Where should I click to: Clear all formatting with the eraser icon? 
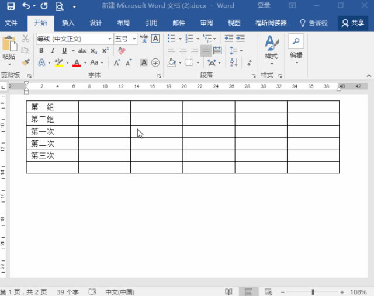[x=122, y=51]
